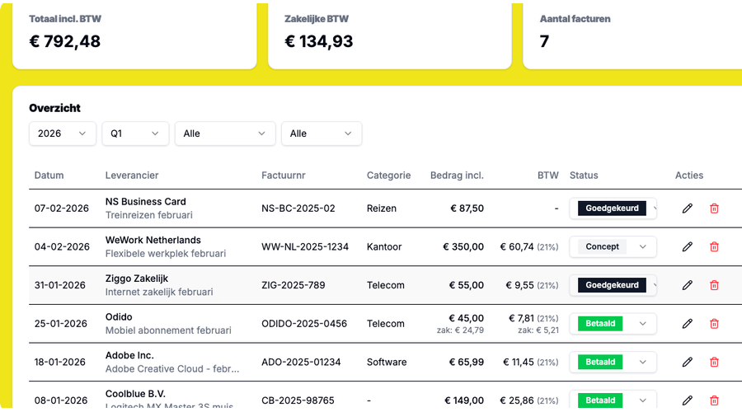Edit the Adobe Inc. invoice
Screen dimensions: 742x412
687,362
